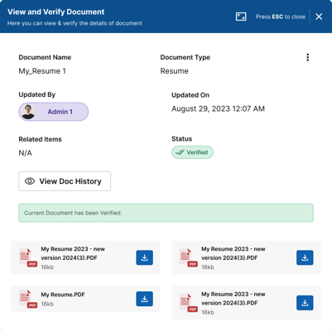The width and height of the screenshot is (332, 331).
Task: Click the double-check icon in Verified badge
Action: [180, 152]
